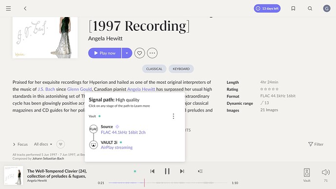This screenshot has width=336, height=189.
Task: Seek on the waveform progress bar
Action: (x=168, y=183)
